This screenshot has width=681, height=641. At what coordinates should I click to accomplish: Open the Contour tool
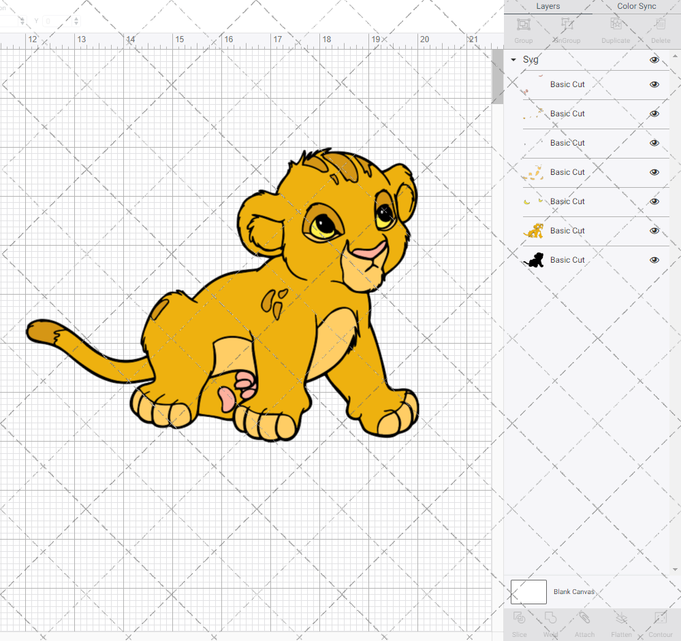tap(661, 618)
